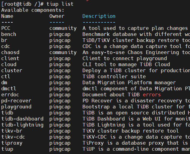Click the '[root@tidb /]#' shell prompt

pyautogui.click(x=22, y=4)
